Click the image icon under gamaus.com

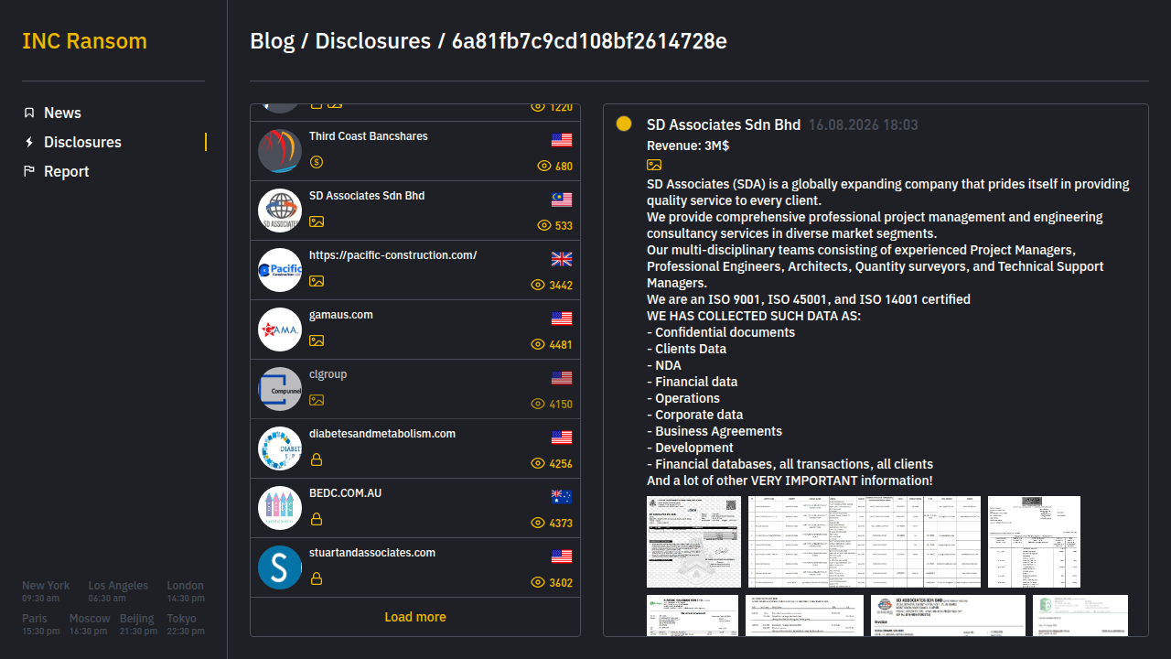[317, 340]
